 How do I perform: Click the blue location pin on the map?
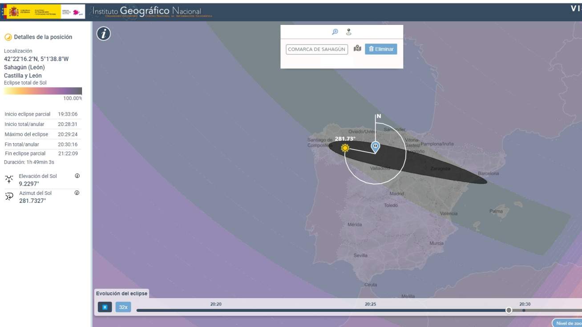pyautogui.click(x=375, y=147)
